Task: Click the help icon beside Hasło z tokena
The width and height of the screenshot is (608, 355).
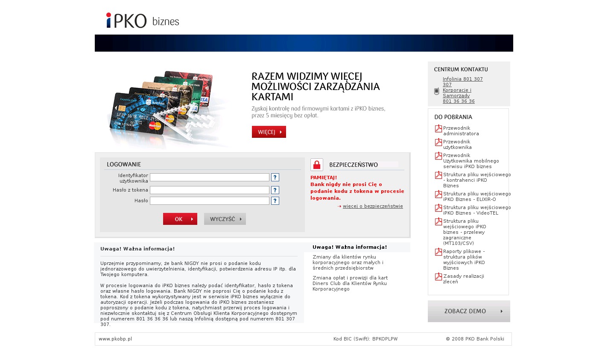Action: [x=275, y=190]
